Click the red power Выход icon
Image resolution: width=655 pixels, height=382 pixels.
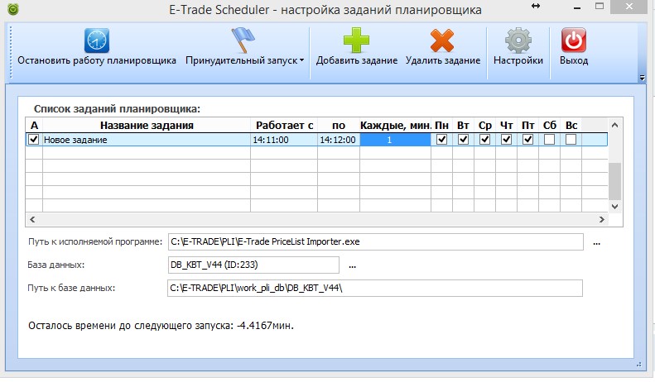point(574,40)
